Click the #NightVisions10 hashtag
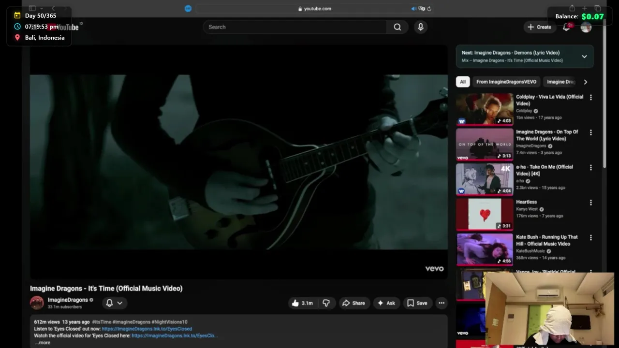Image resolution: width=619 pixels, height=348 pixels. pos(169,322)
